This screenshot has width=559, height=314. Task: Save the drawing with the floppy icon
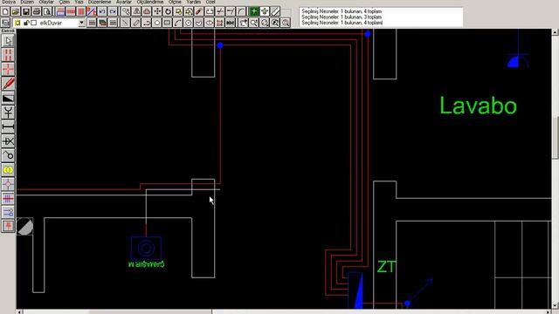(x=26, y=11)
